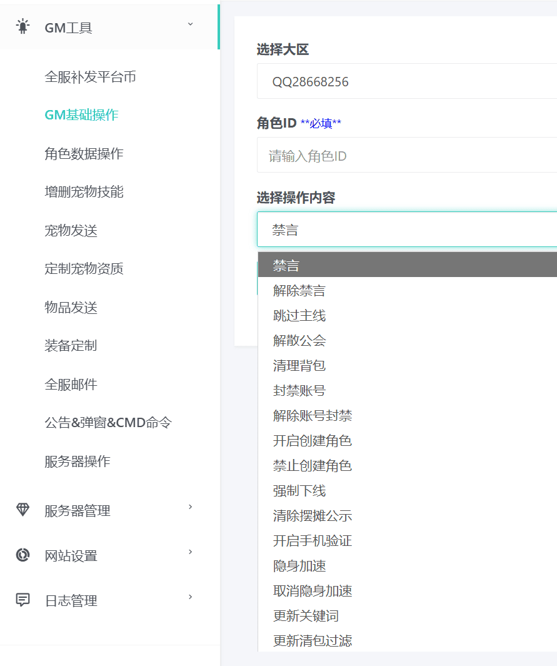This screenshot has width=557, height=666.
Task: Click the 选择操作内容 select box
Action: coord(406,230)
